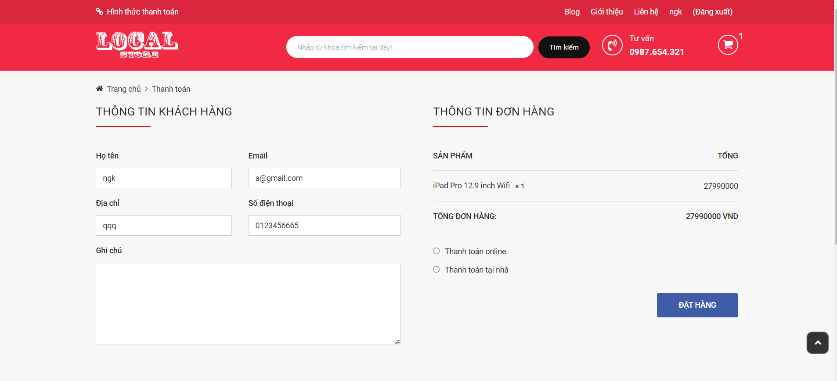Click the 27990000 VND order total
837x381 pixels.
click(x=712, y=216)
